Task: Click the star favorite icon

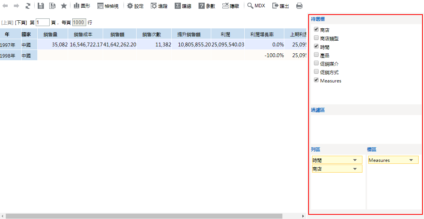Action: tap(64, 6)
